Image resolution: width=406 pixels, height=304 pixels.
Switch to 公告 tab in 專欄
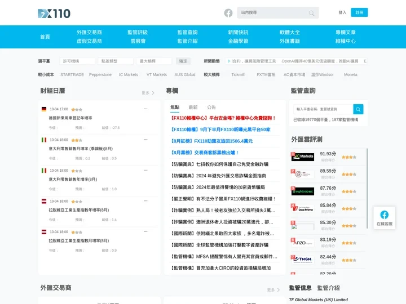(211, 108)
